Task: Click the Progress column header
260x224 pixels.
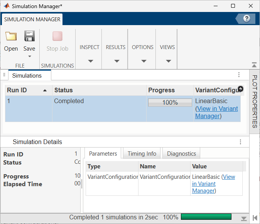Action: pyautogui.click(x=170, y=90)
